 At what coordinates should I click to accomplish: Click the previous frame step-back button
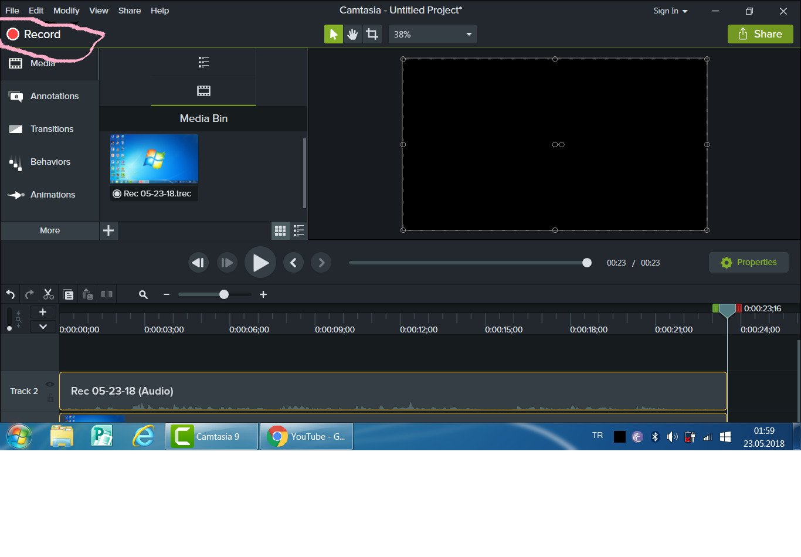click(x=199, y=263)
